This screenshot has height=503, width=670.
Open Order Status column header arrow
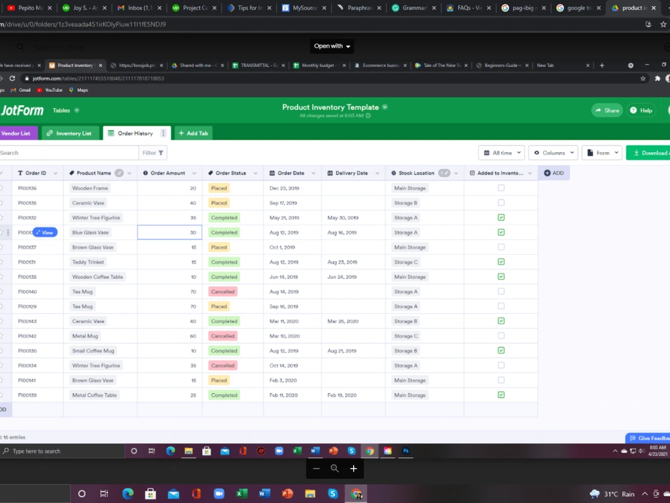pyautogui.click(x=255, y=173)
